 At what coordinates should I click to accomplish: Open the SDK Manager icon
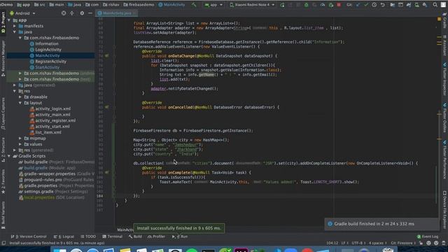[x=425, y=5]
